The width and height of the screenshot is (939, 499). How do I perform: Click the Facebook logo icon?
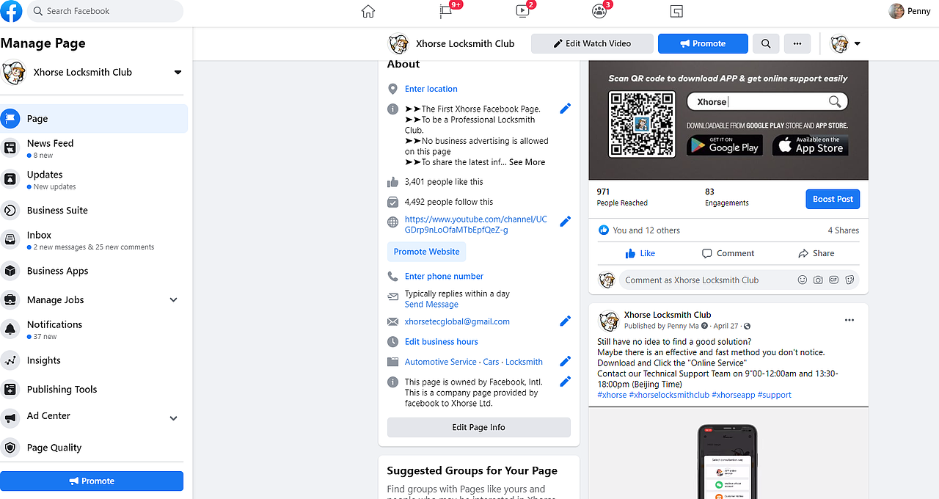click(x=11, y=11)
